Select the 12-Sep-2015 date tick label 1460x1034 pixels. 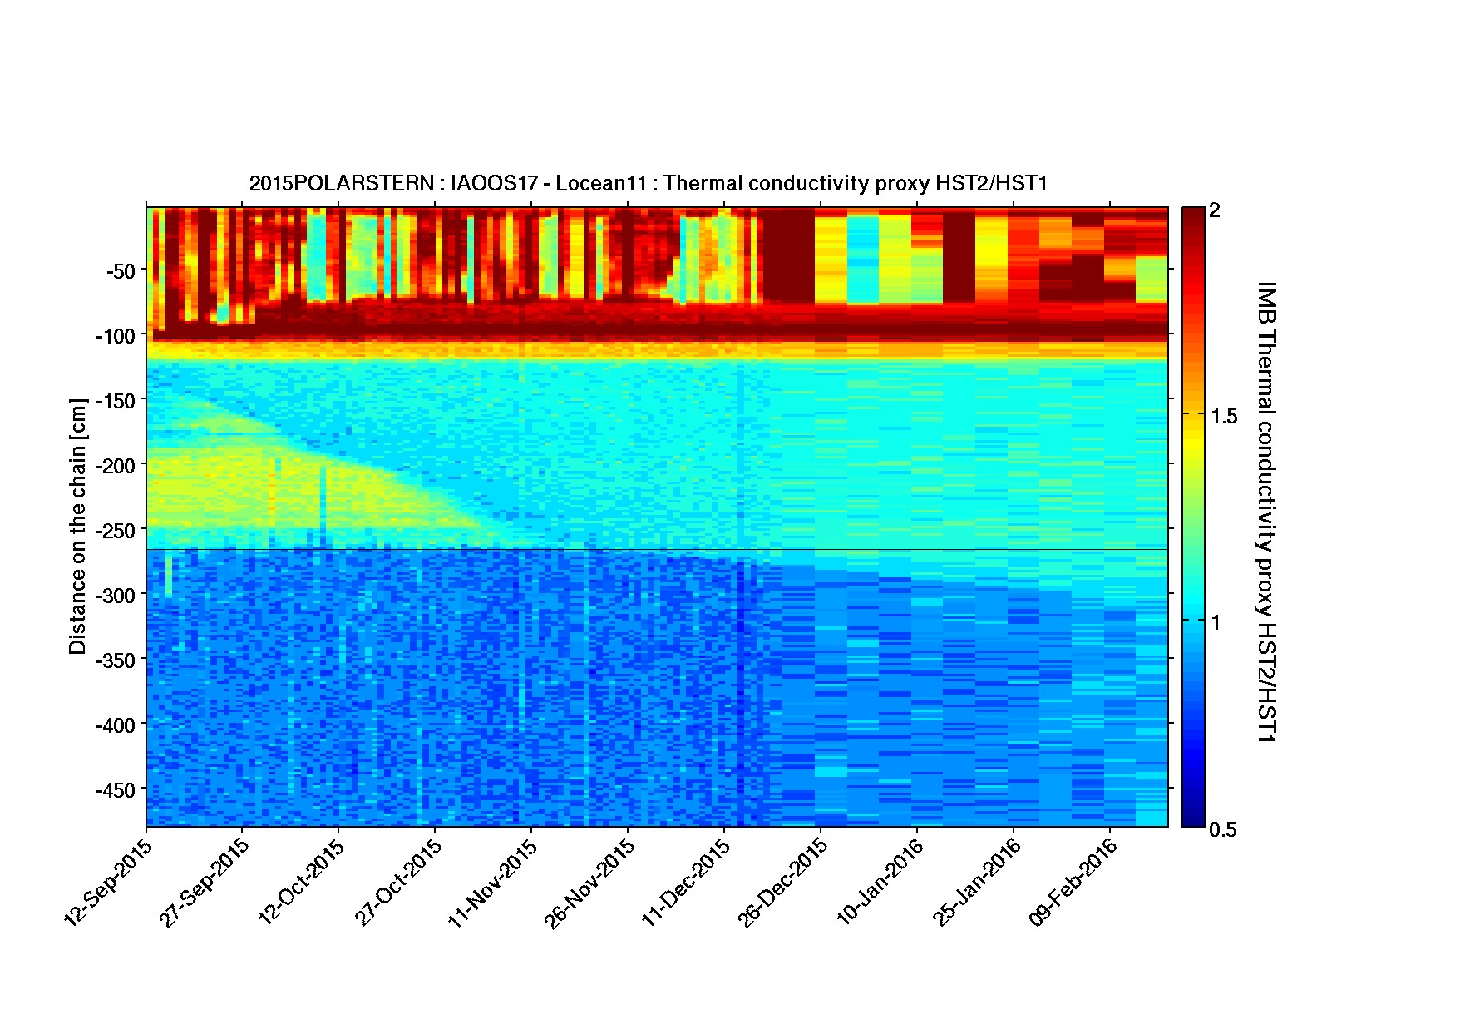pos(109,882)
